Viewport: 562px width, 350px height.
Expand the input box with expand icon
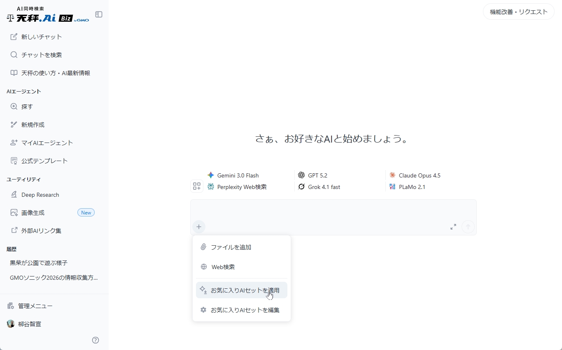click(453, 227)
